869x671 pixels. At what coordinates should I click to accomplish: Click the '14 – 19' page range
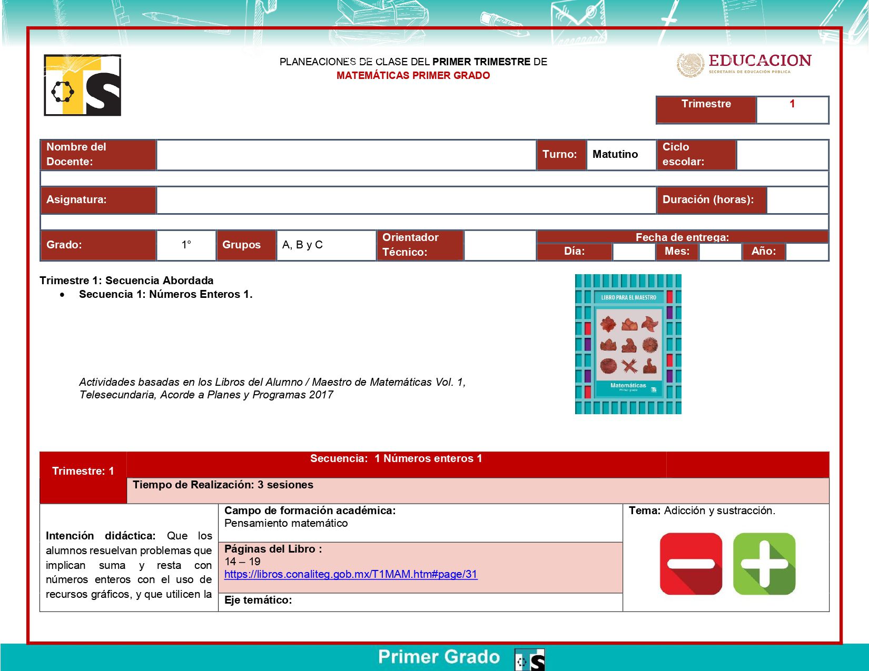pyautogui.click(x=242, y=562)
